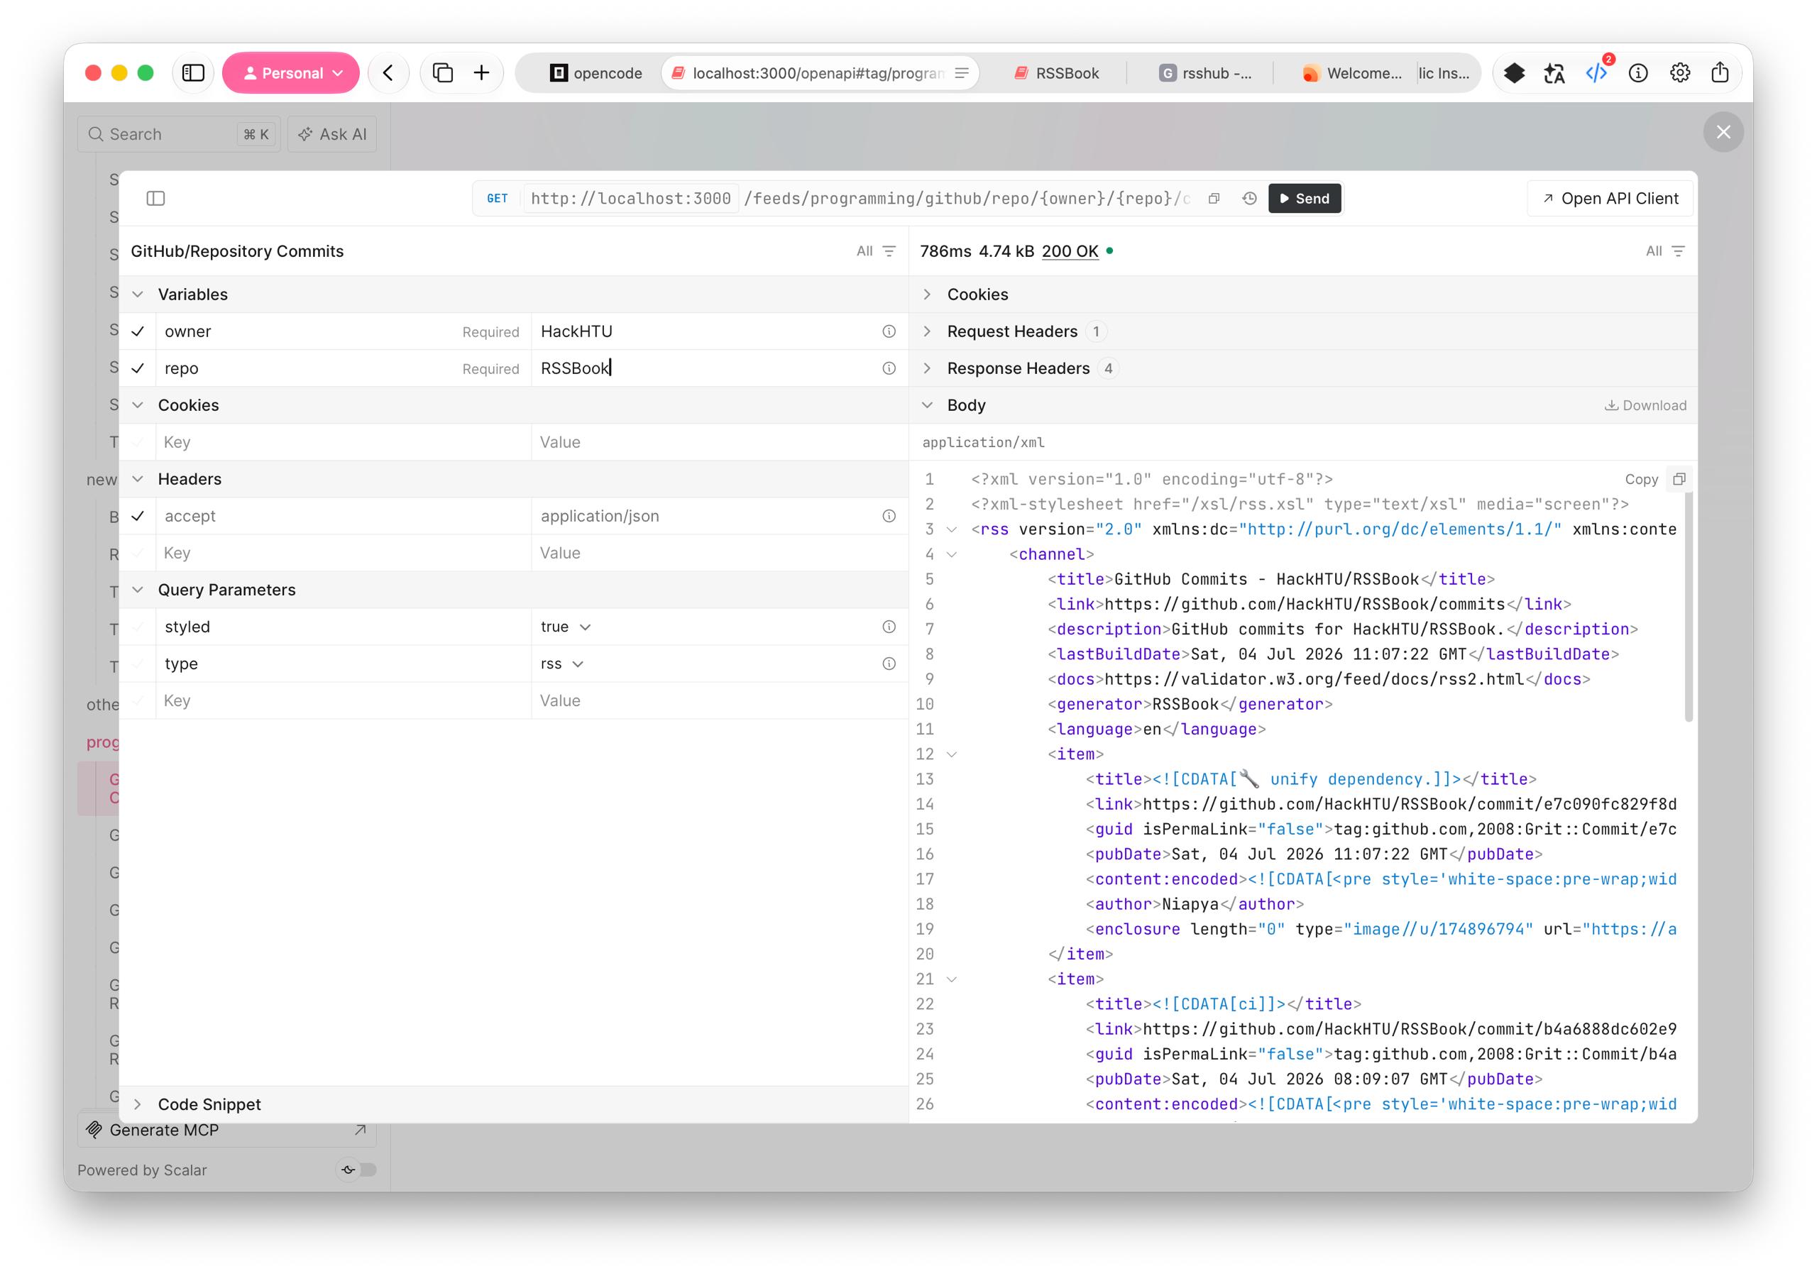Open the translate extension icon
Viewport: 1817px width, 1276px height.
[1555, 73]
